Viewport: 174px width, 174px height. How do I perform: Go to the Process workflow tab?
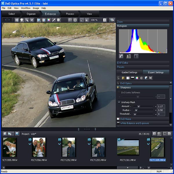(70, 14)
